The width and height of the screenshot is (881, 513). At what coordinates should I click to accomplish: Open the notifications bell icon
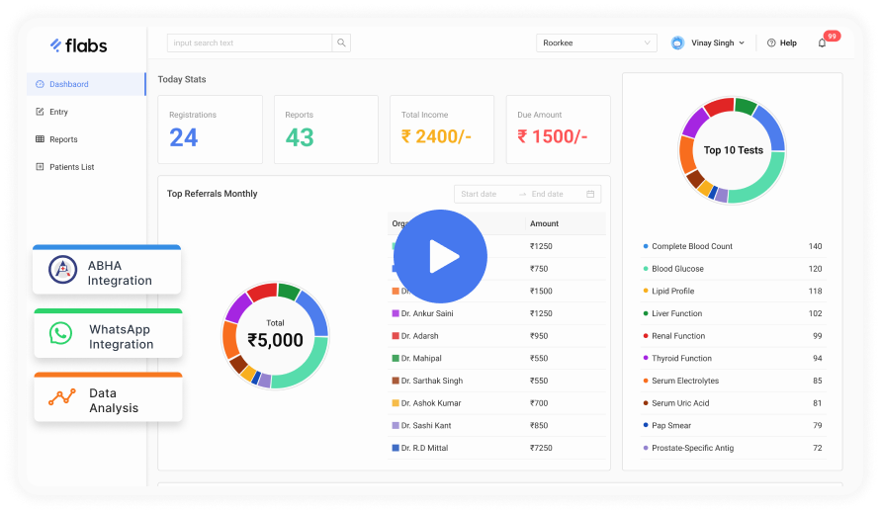pyautogui.click(x=822, y=43)
